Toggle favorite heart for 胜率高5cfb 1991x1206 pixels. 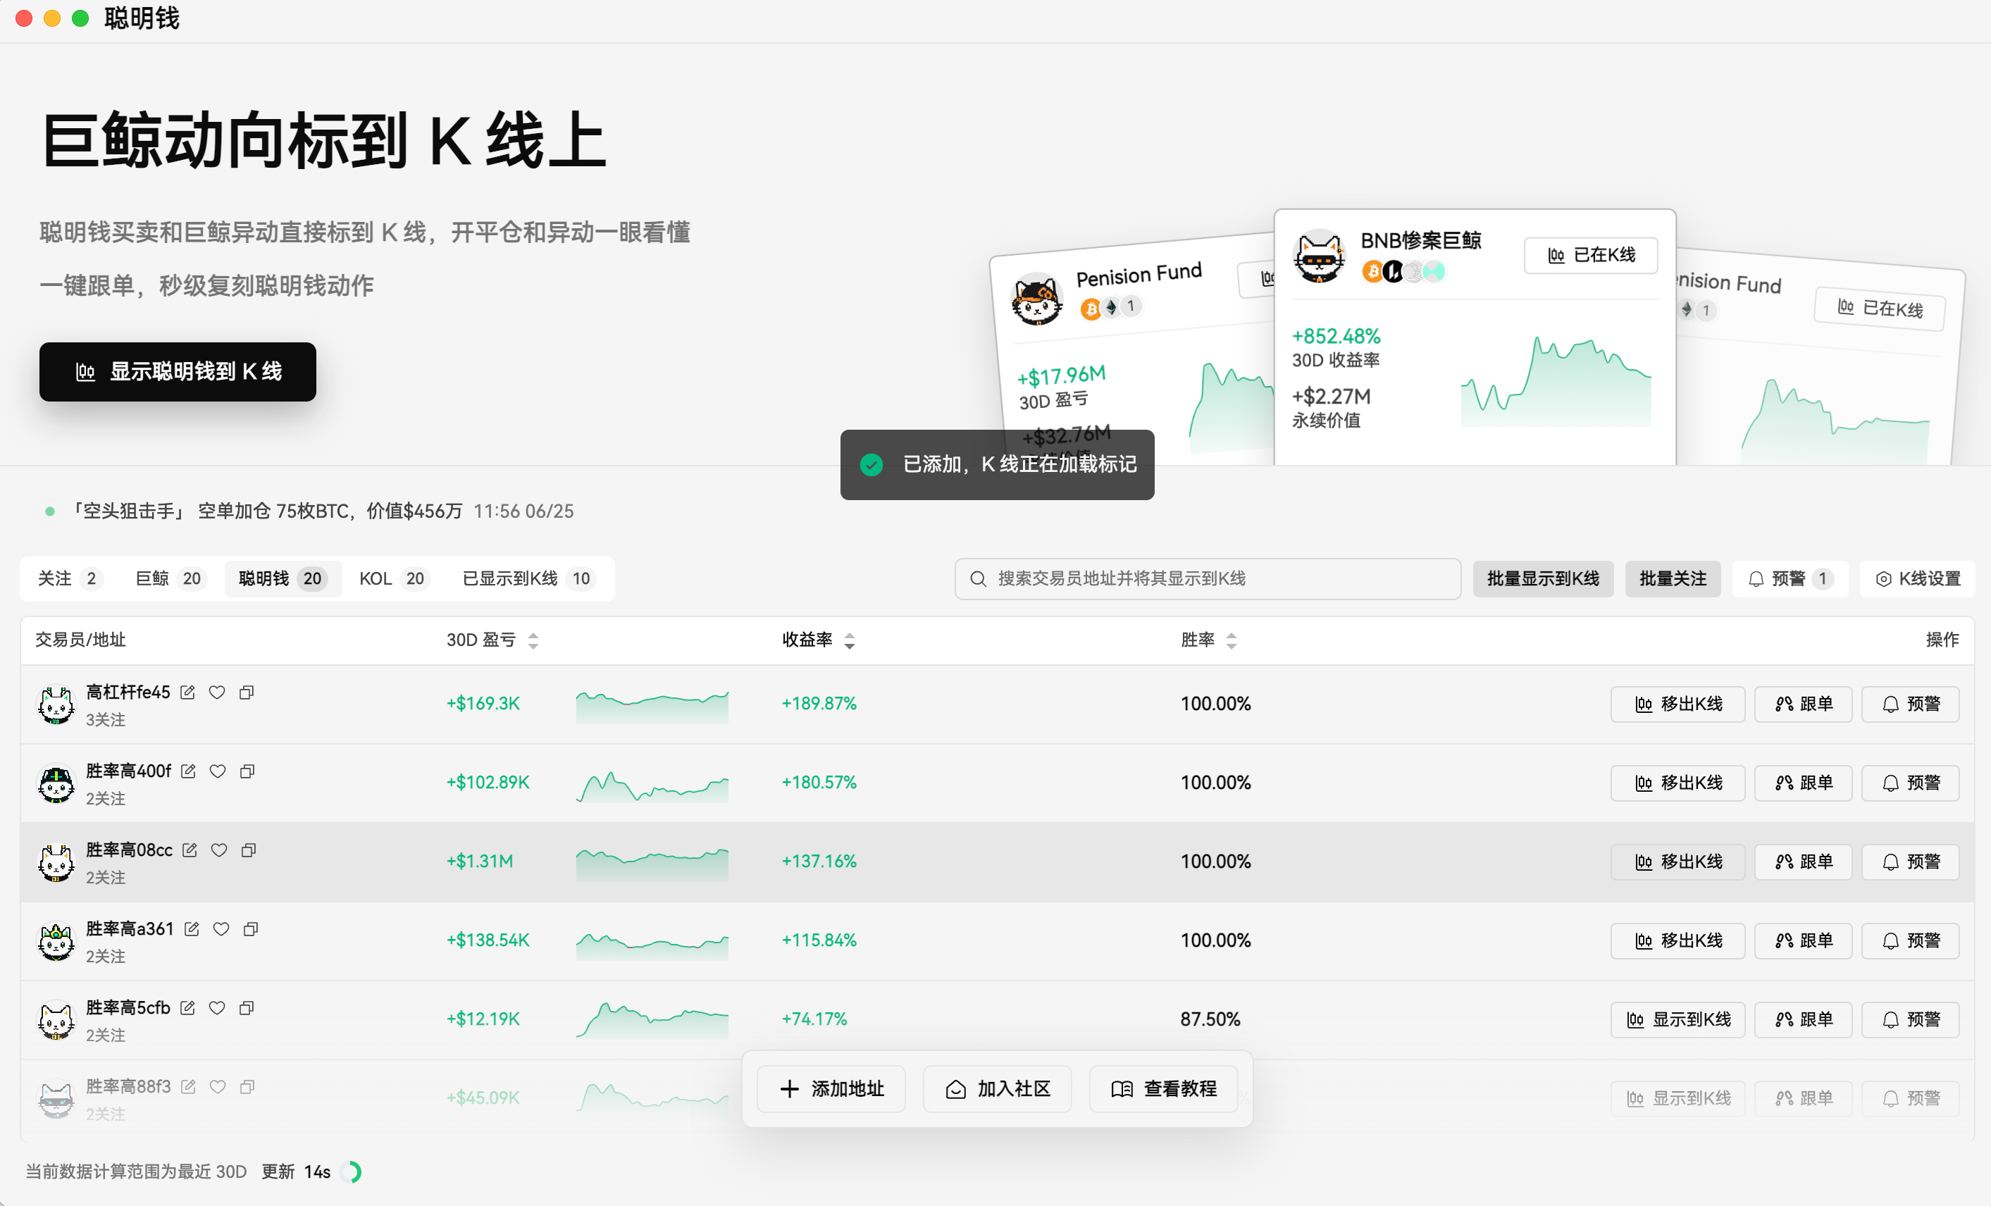coord(216,1008)
